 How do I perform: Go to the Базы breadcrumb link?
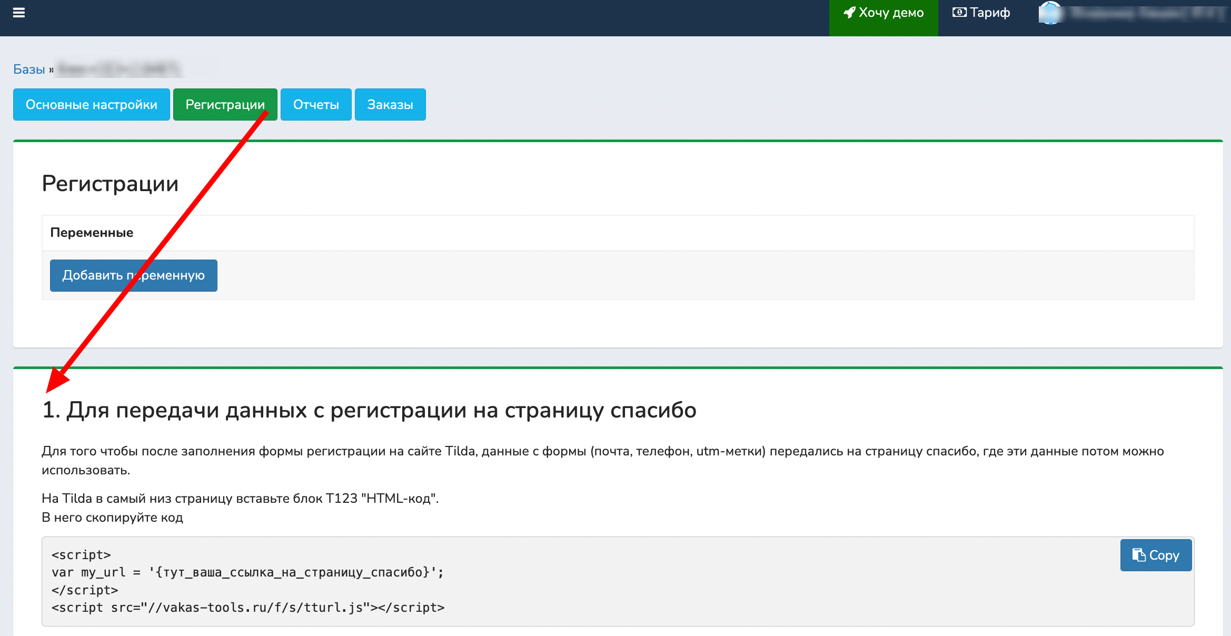[x=29, y=69]
